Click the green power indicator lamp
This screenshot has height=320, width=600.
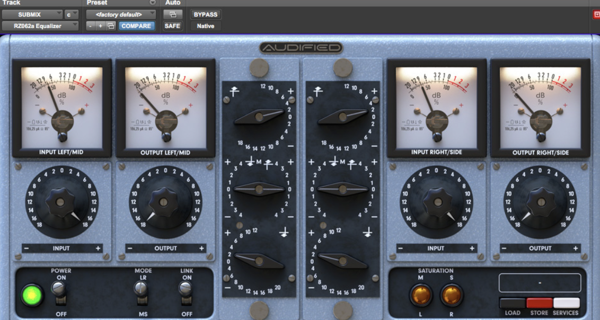point(32,295)
